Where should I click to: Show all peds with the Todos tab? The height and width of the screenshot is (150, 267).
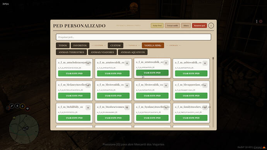[x=63, y=45]
